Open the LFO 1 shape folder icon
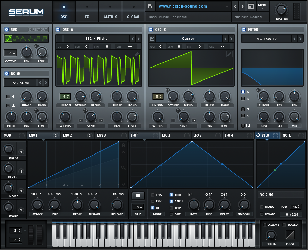 coord(138,195)
